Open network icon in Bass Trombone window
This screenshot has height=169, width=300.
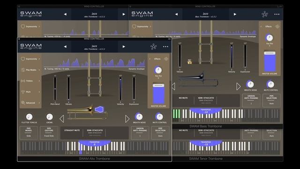(x=265, y=14)
